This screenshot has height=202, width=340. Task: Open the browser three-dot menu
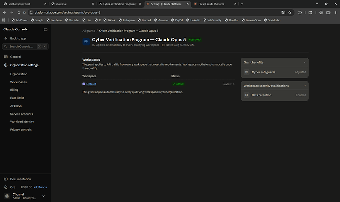click(x=335, y=13)
